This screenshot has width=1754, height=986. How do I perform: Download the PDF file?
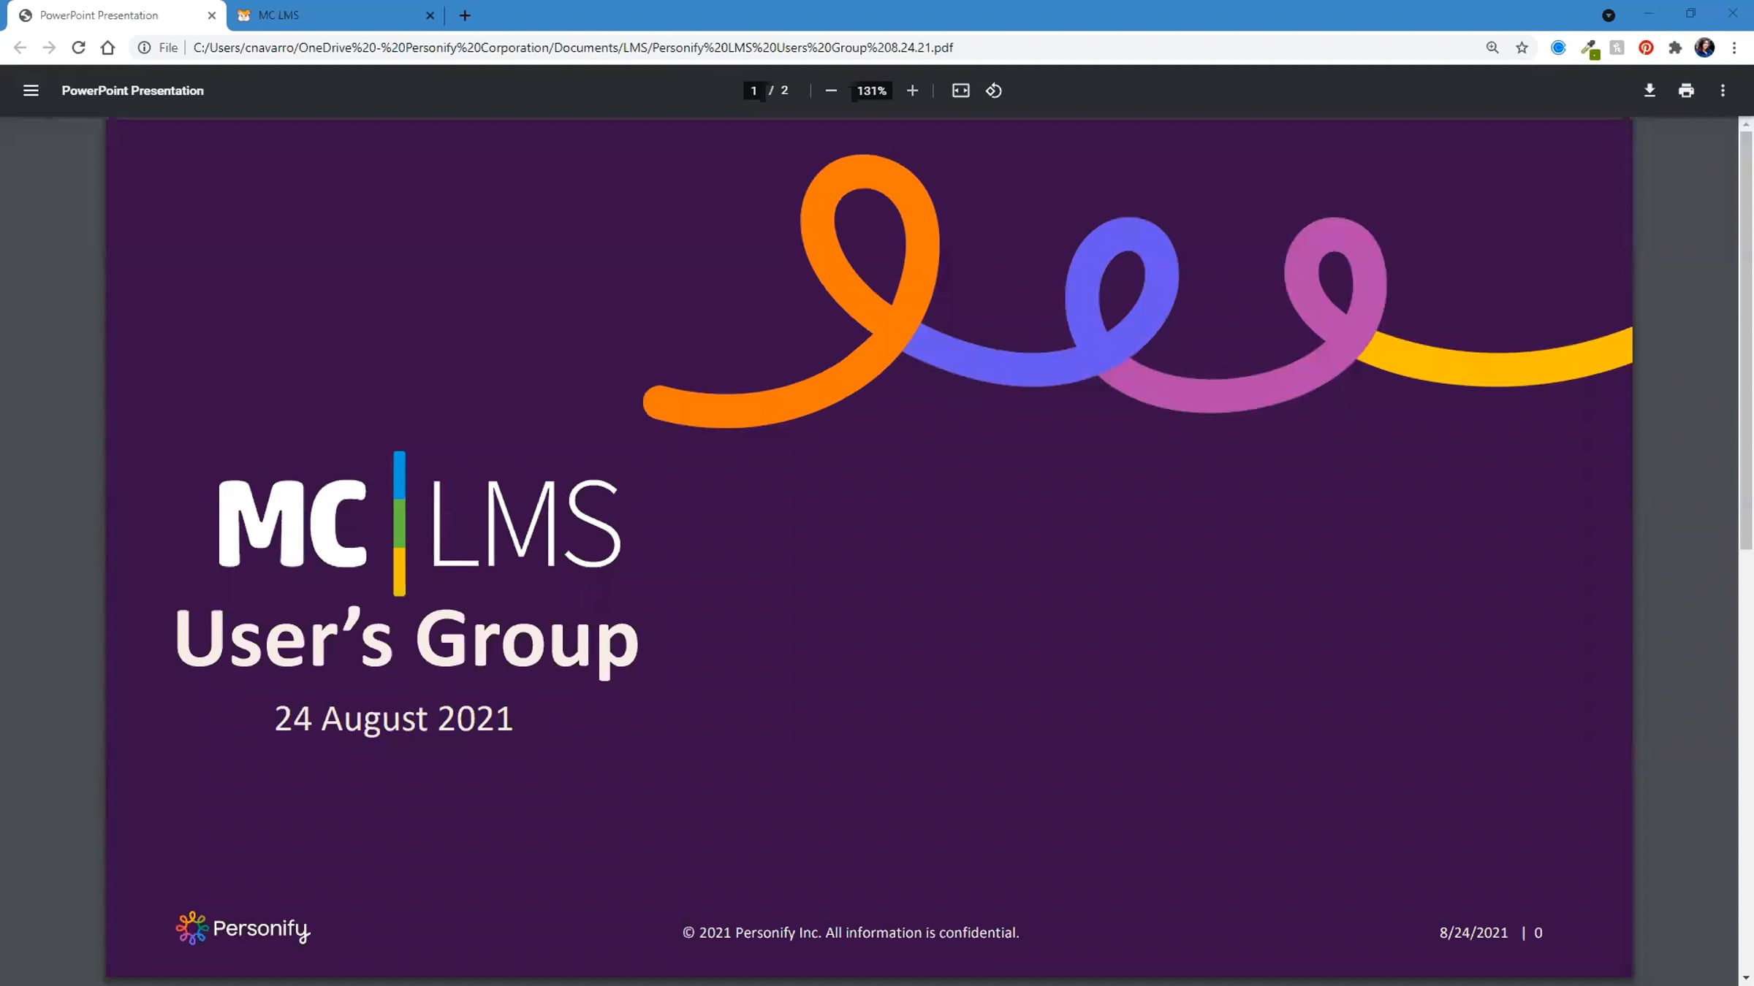tap(1649, 91)
